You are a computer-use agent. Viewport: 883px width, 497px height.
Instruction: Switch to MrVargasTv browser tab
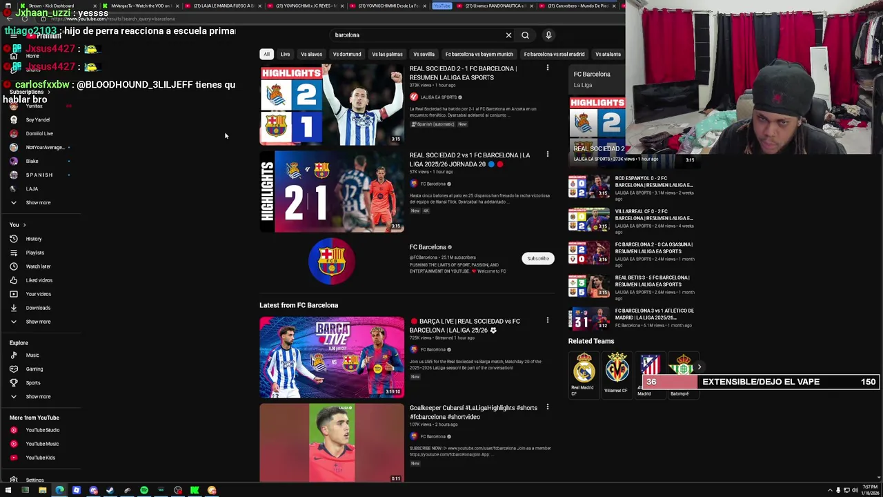coord(141,6)
